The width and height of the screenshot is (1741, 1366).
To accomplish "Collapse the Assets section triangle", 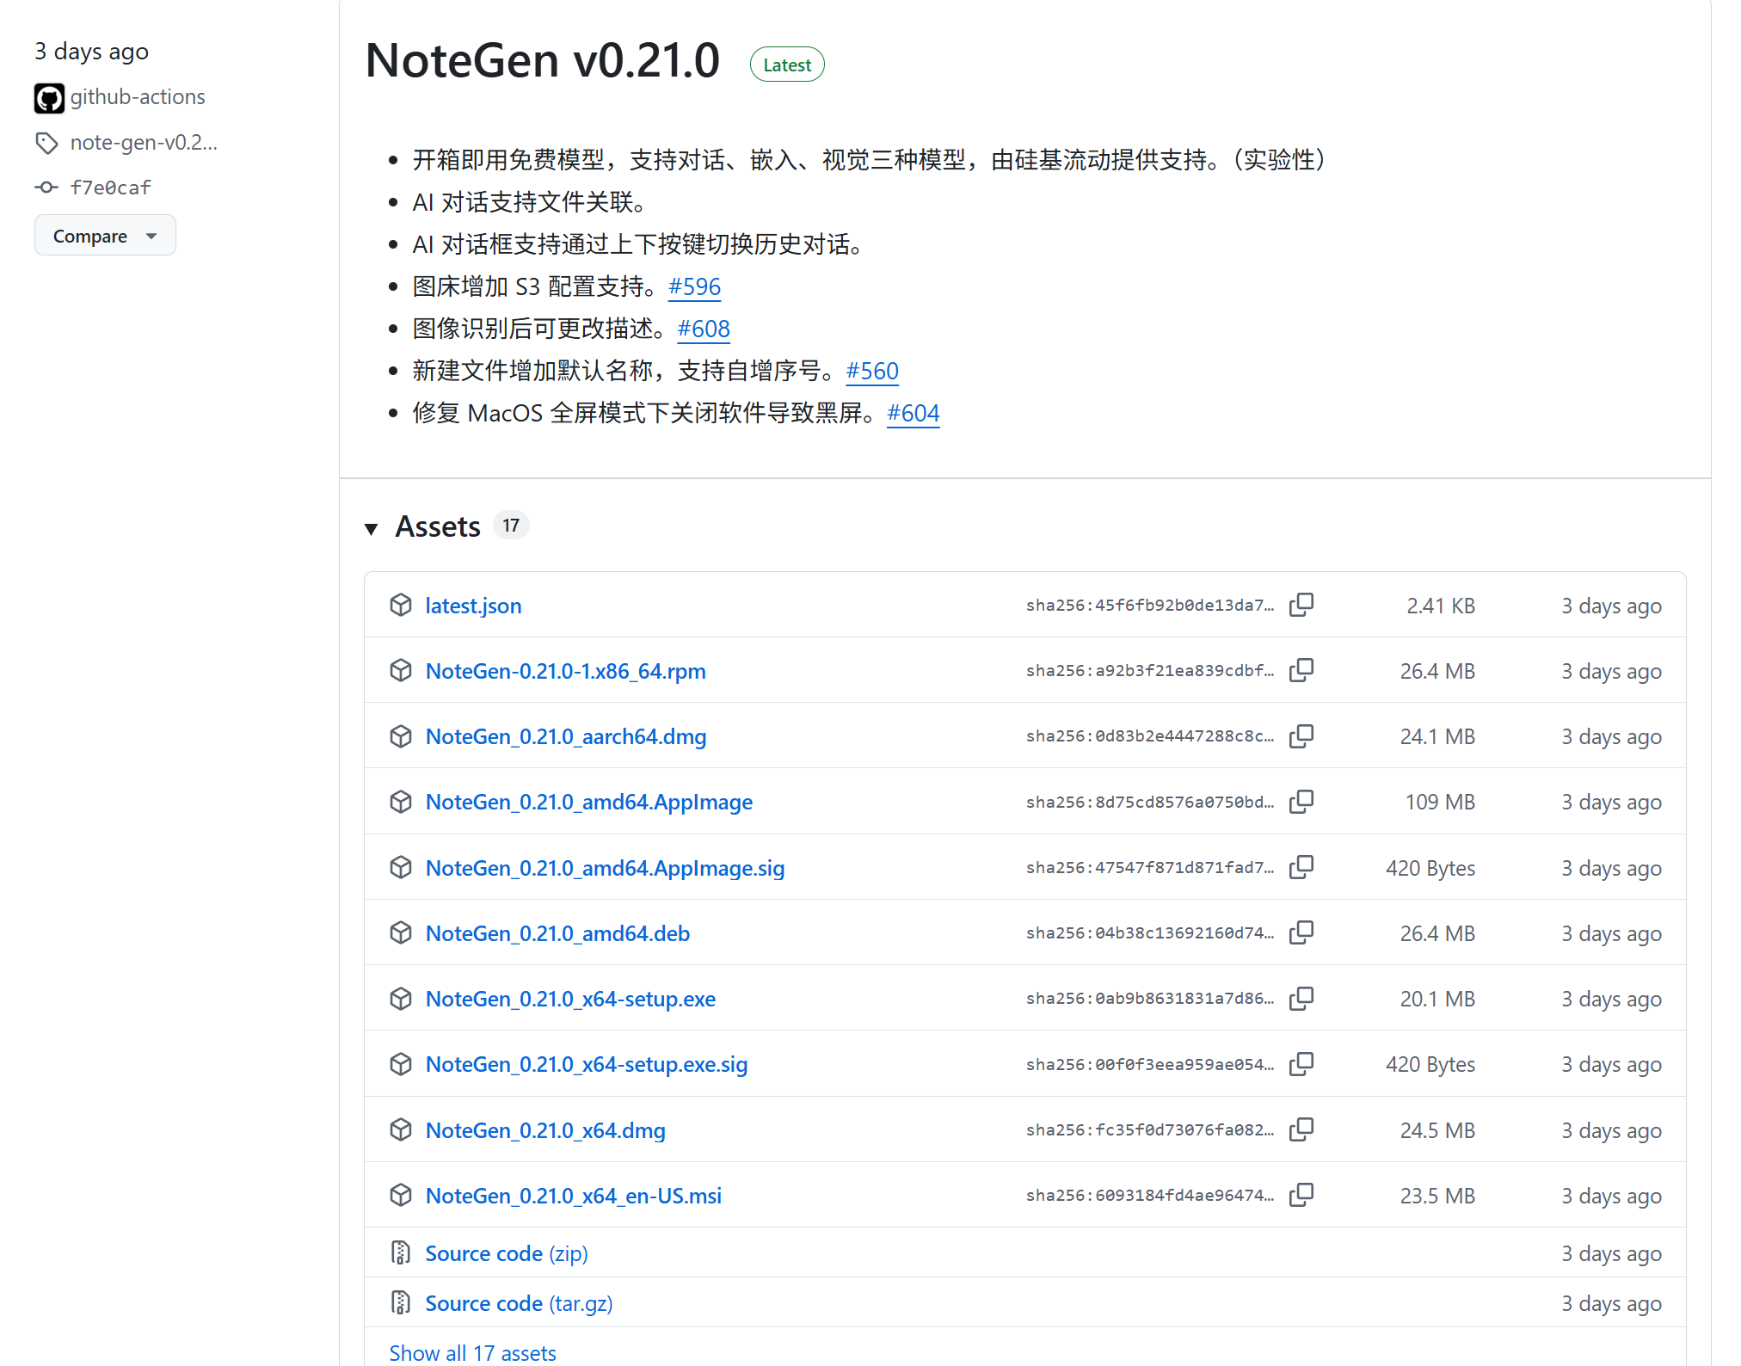I will point(372,528).
